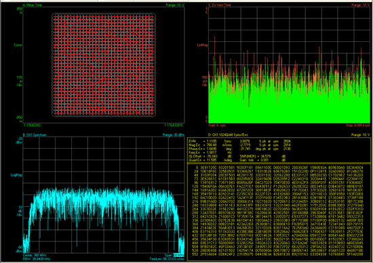373x263 pixels.
Task: Select symbol table row index '552'
Action: pyautogui.click(x=195, y=254)
